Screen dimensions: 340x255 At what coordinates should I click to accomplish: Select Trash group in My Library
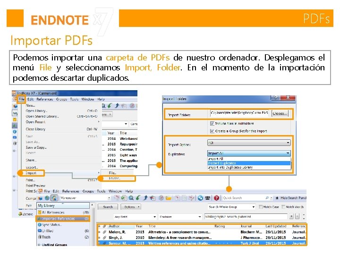[x=63, y=237]
